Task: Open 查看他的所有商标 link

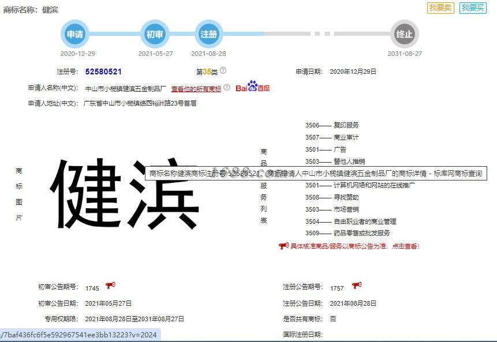Action: (196, 89)
